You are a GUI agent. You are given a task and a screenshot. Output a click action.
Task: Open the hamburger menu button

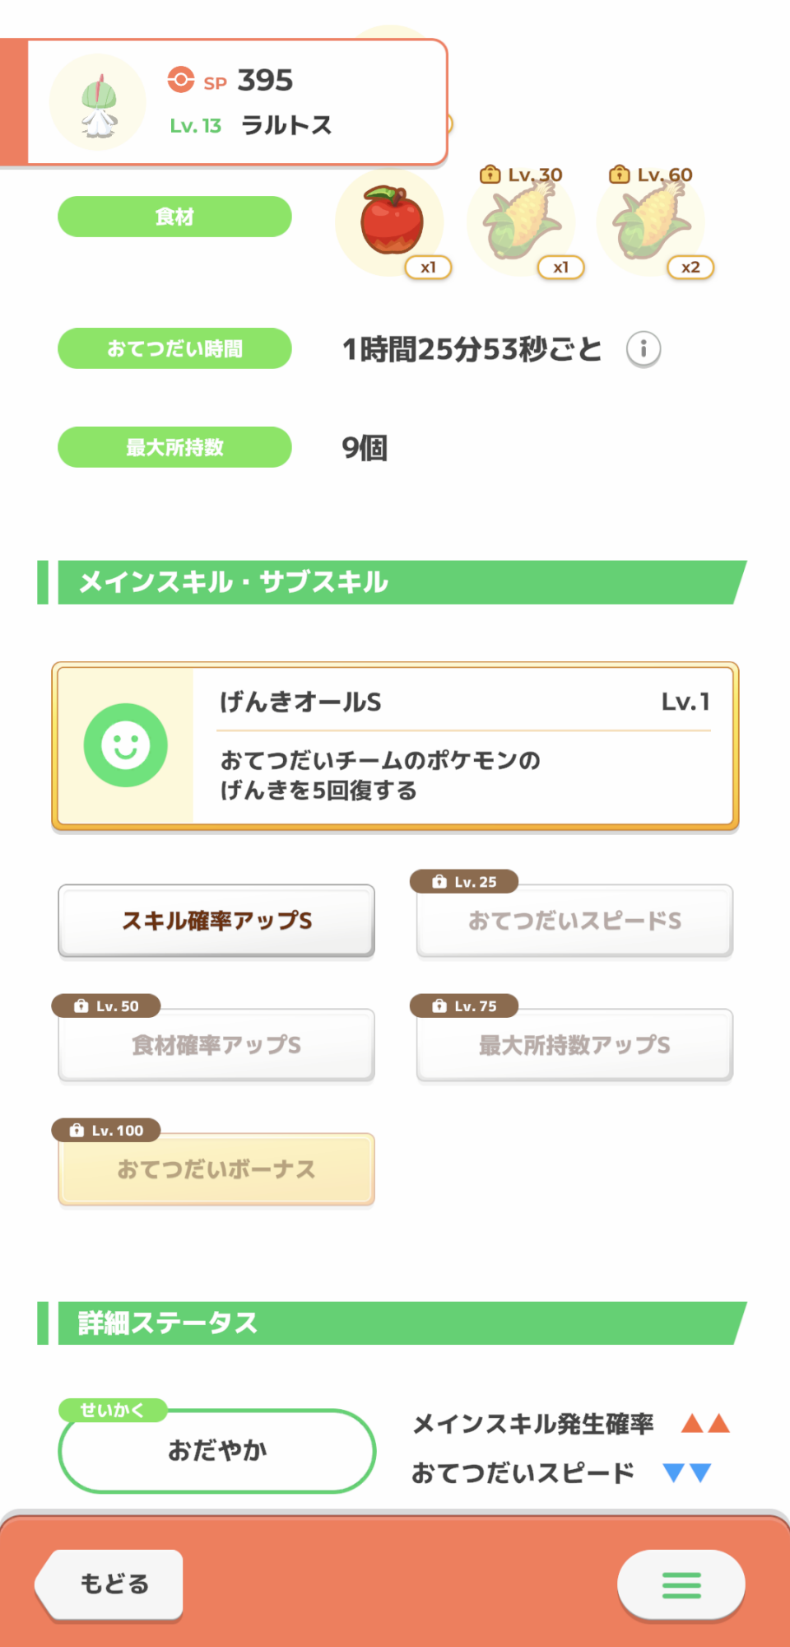(x=681, y=1584)
